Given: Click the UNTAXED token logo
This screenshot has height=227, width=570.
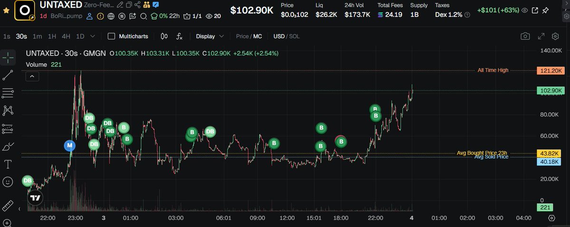Looking at the screenshot, I should pyautogui.click(x=24, y=10).
